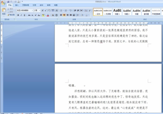
Task: Toggle Subscript formatting
Action: pyautogui.click(x=32, y=15)
